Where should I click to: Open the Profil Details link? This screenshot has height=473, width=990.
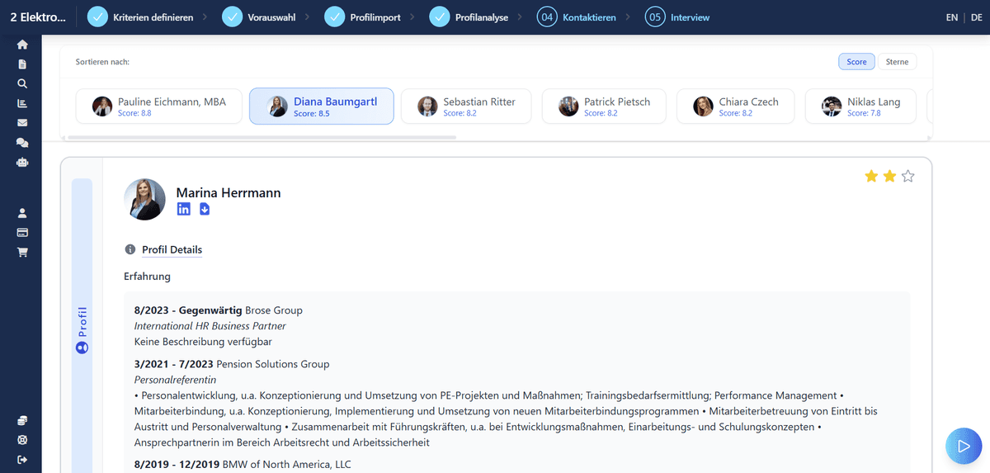[172, 249]
